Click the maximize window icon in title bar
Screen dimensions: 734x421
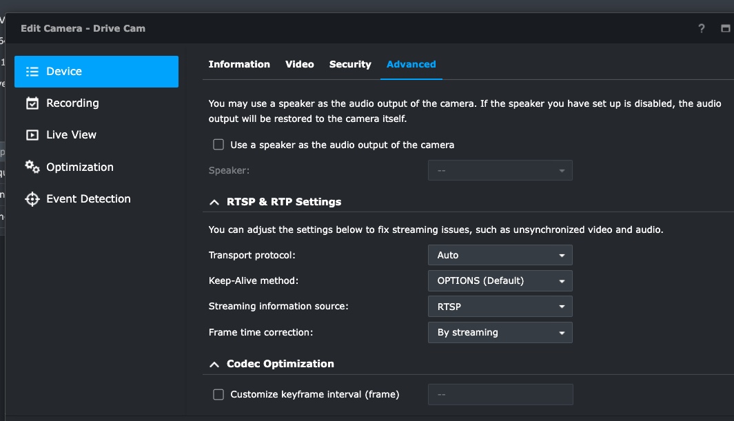coord(725,28)
